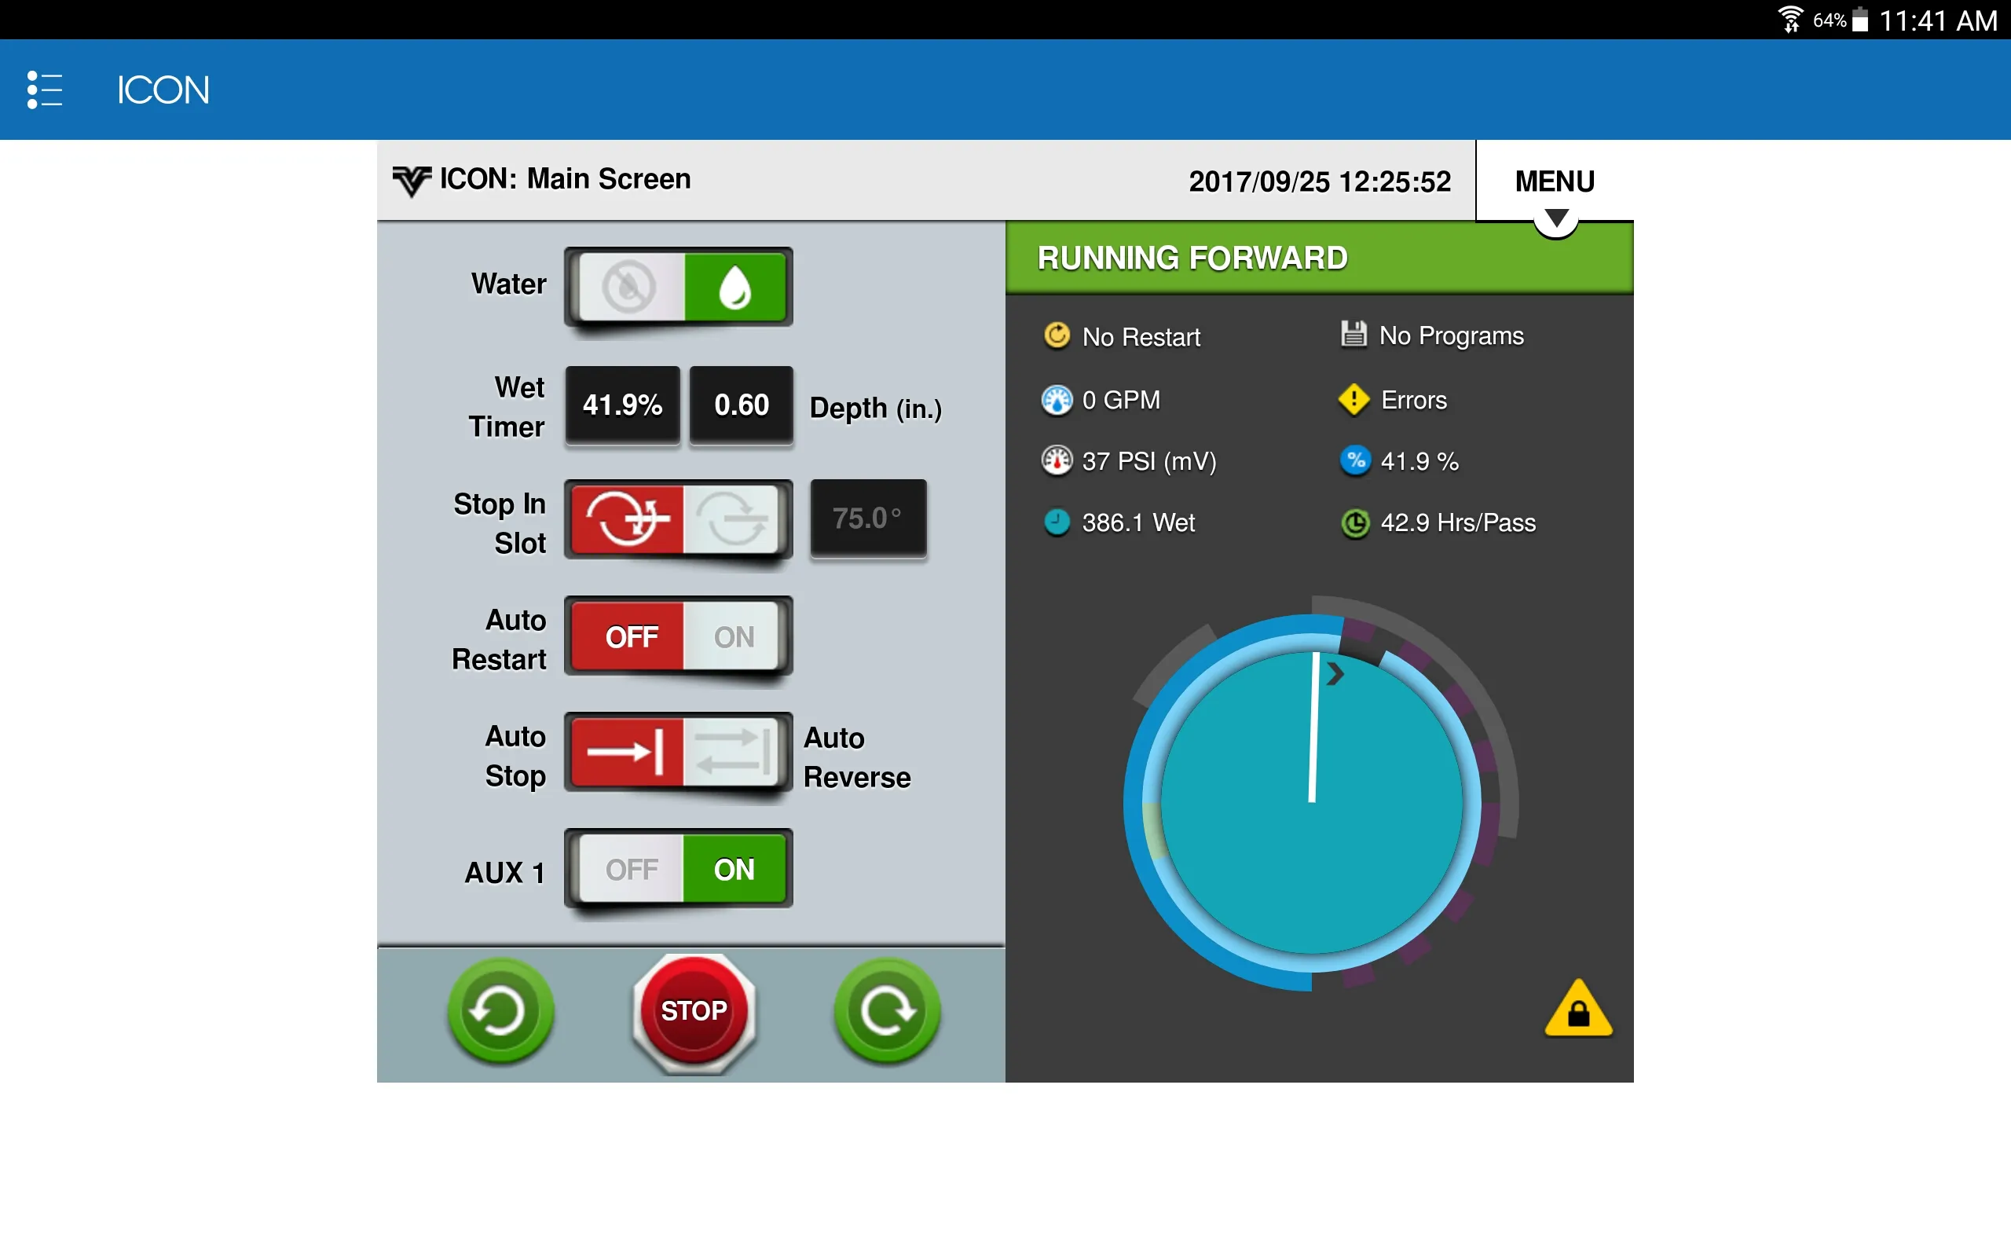This screenshot has height=1257, width=2011.
Task: Tap the 'No Programs' status text
Action: pos(1451,336)
